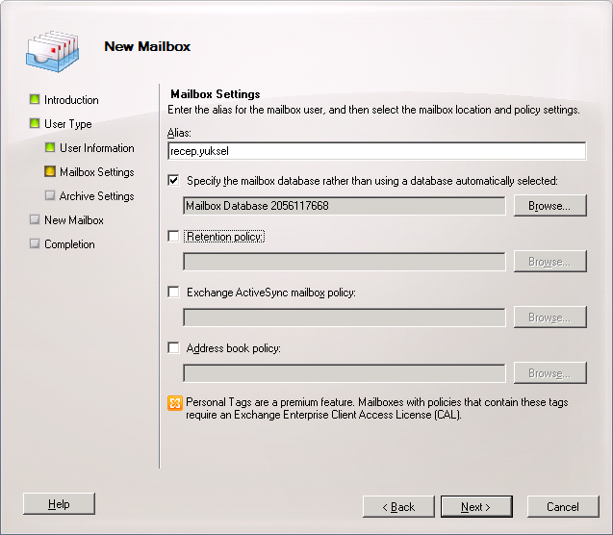Image resolution: width=613 pixels, height=535 pixels.
Task: Click the Retention policy text field
Action: 345,262
